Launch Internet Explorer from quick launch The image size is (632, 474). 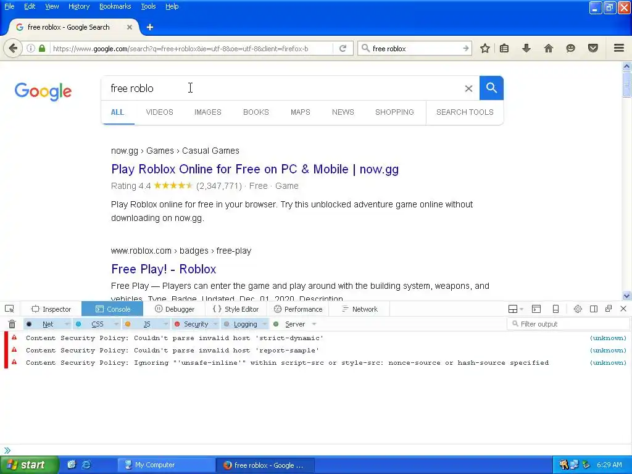pyautogui.click(x=86, y=465)
